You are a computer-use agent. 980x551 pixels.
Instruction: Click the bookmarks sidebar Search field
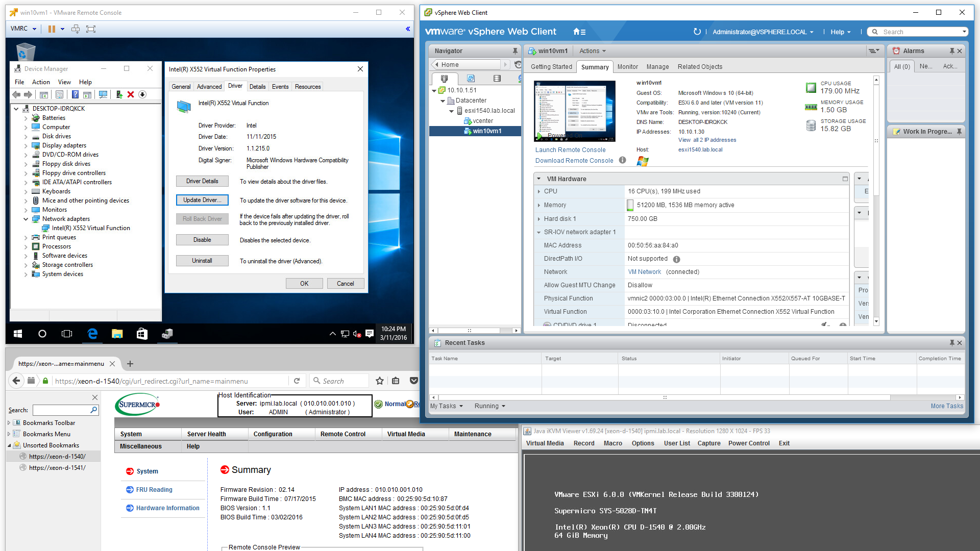click(x=62, y=410)
